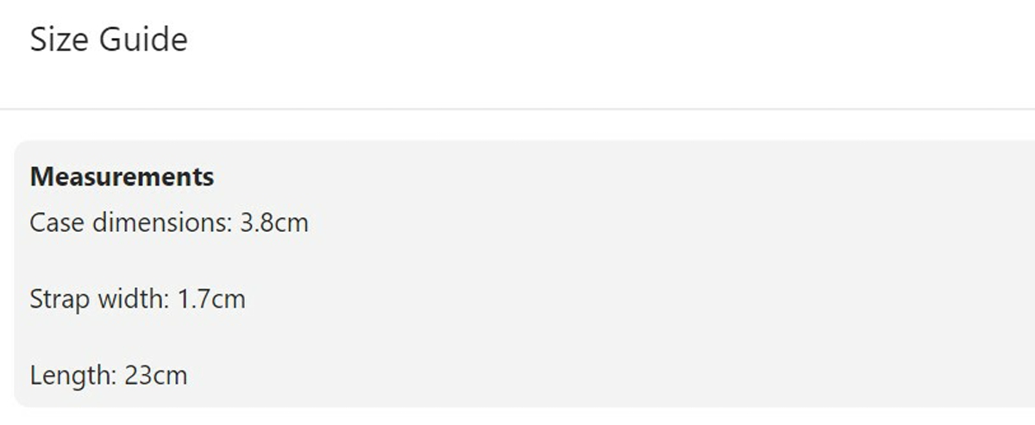Click the 3.8cm case dimensions value
Screen dimensions: 1035x425
click(x=273, y=223)
